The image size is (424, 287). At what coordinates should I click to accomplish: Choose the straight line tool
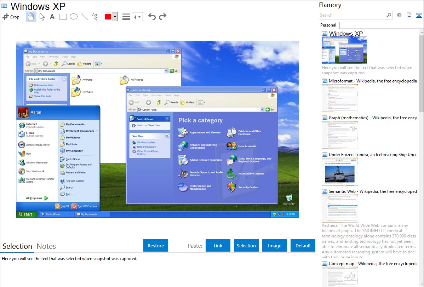tap(84, 17)
